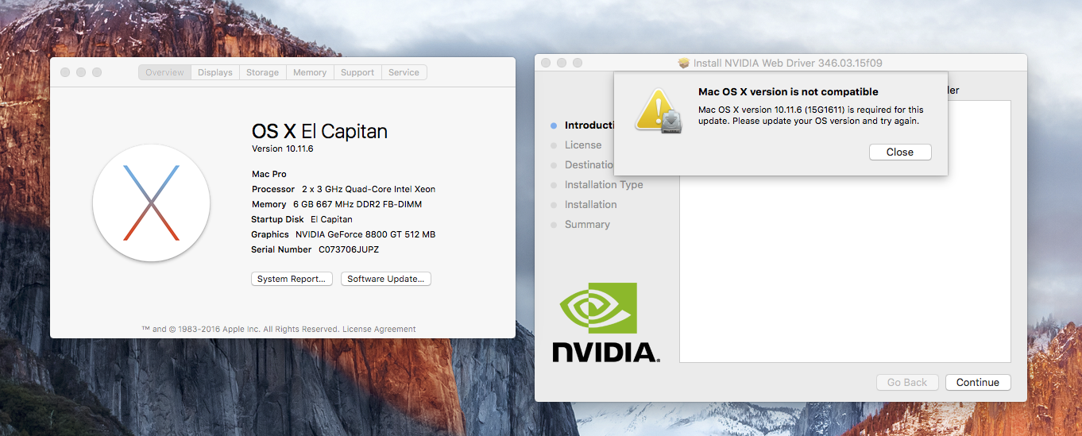Click the installer window title text
The height and width of the screenshot is (436, 1082).
[788, 63]
